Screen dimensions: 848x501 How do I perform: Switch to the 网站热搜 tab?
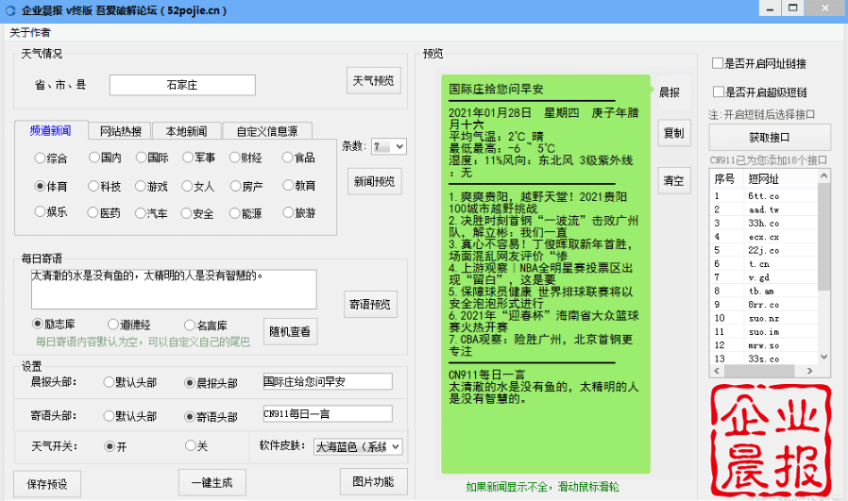(120, 131)
